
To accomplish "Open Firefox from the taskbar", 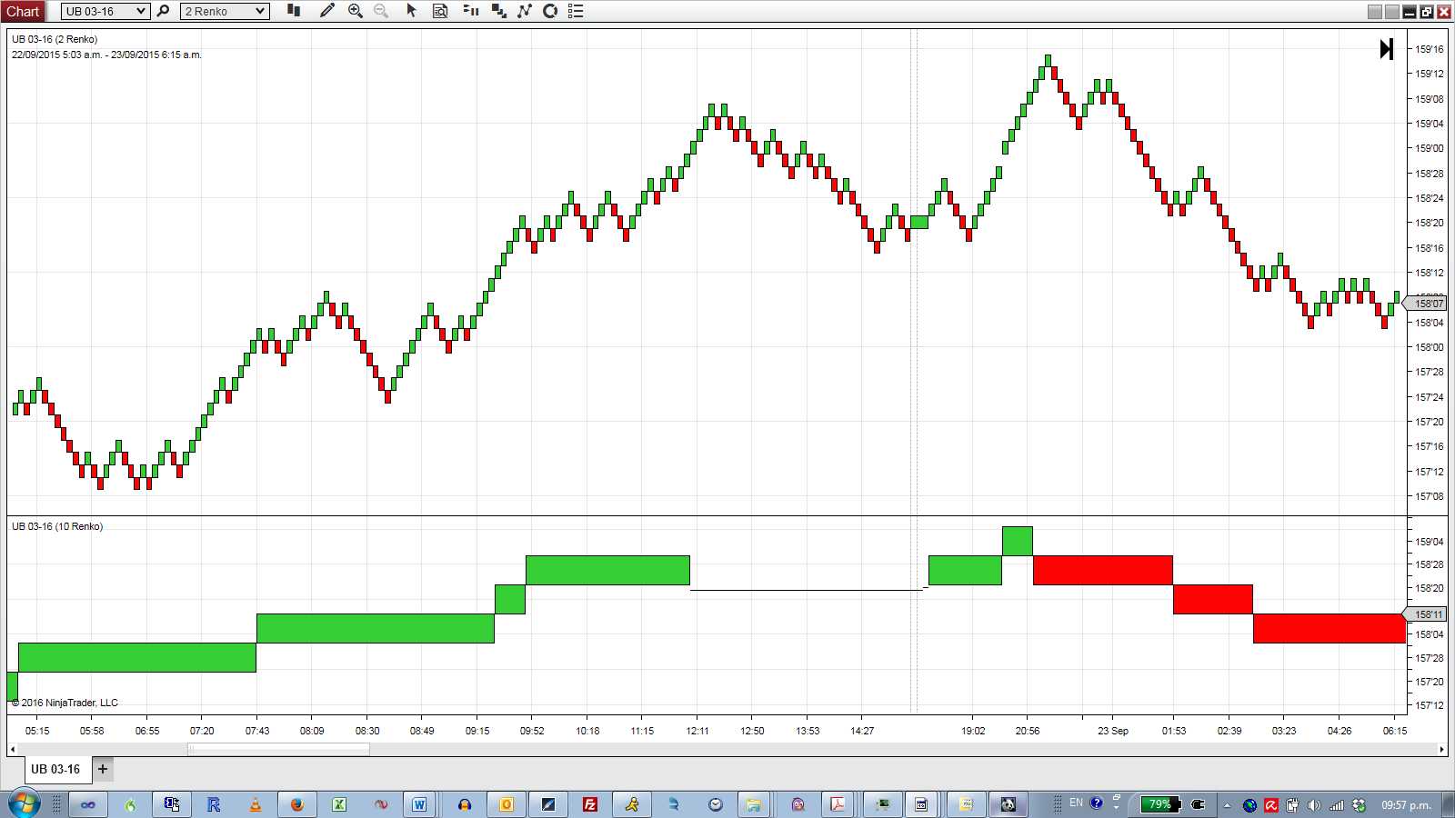I will 296,804.
